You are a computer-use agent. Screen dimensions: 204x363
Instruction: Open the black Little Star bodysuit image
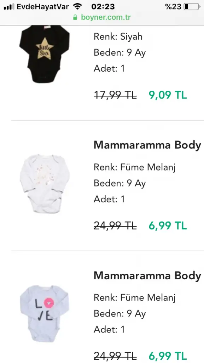click(x=44, y=54)
